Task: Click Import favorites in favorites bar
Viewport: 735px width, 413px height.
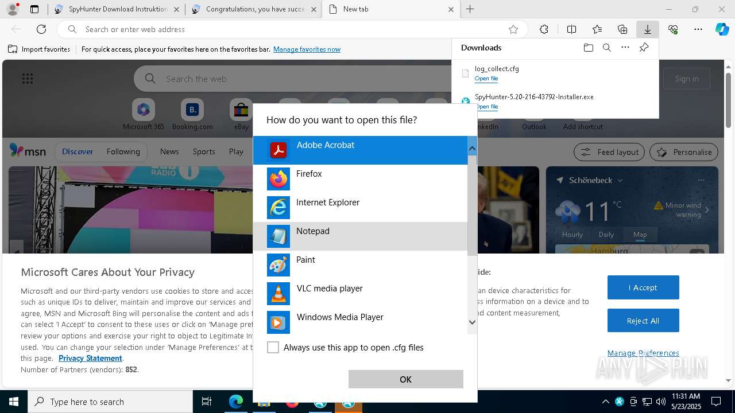Action: tap(39, 49)
